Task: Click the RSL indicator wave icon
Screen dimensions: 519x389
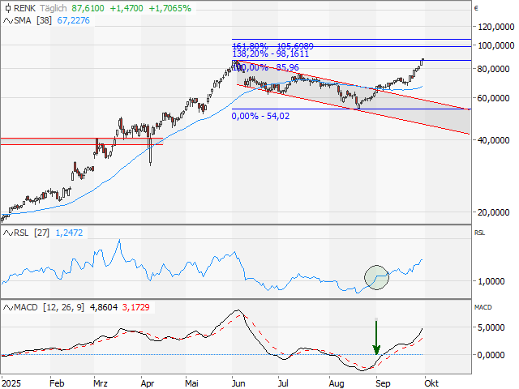Action: tap(6, 233)
